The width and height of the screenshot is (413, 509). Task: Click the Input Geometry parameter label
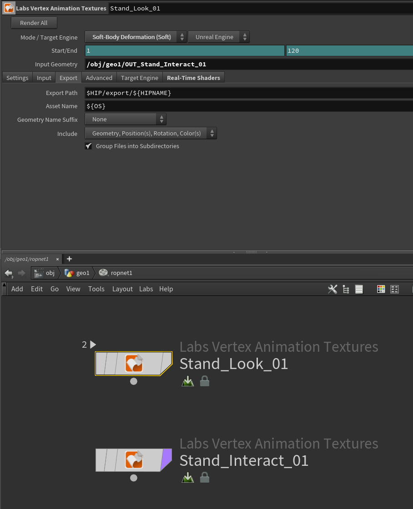(56, 64)
